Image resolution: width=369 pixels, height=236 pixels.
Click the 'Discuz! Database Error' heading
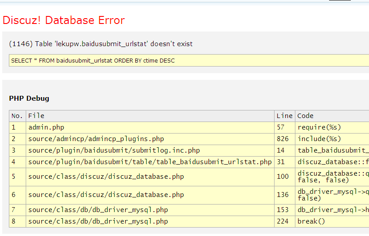pyautogui.click(x=63, y=20)
